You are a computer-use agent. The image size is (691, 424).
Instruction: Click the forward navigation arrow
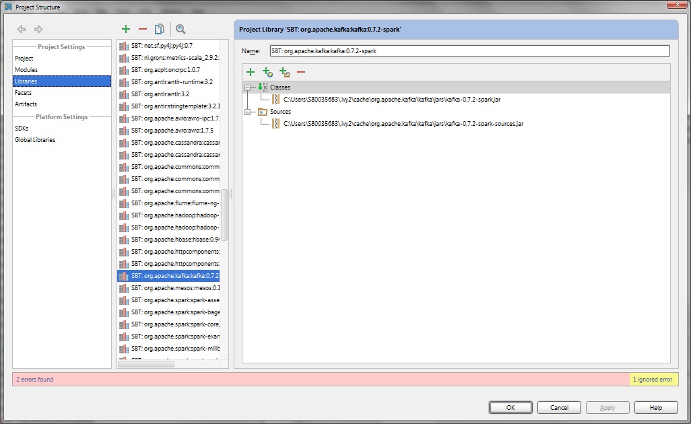pos(38,29)
